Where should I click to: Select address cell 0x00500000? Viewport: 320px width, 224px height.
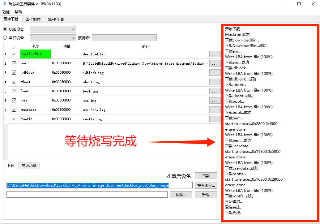tap(66, 101)
